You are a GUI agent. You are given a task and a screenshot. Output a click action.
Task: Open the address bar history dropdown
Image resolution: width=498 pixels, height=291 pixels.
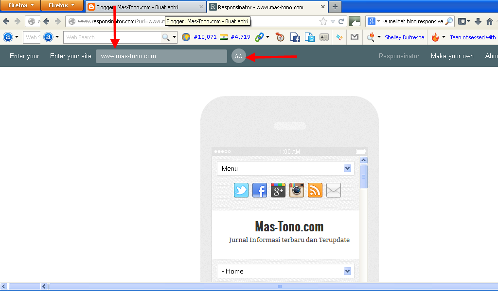pyautogui.click(x=333, y=21)
